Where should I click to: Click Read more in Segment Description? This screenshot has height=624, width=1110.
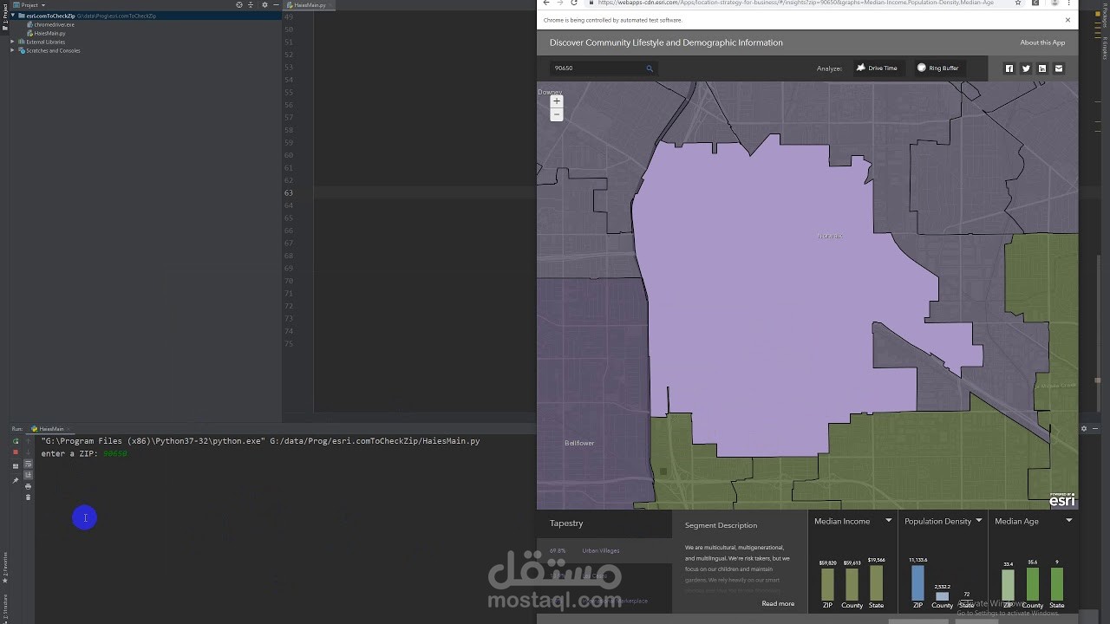coord(778,603)
